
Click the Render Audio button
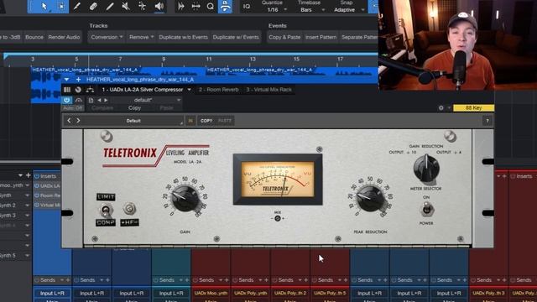coord(64,37)
